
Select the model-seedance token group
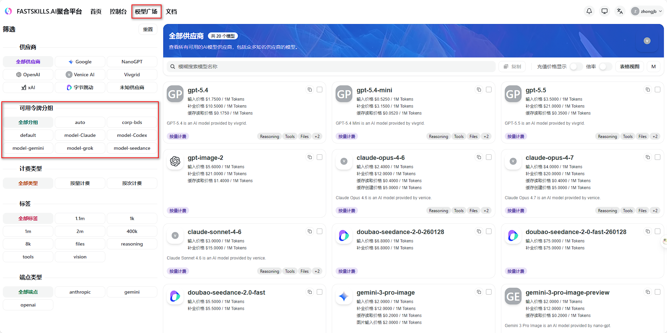(x=132, y=148)
